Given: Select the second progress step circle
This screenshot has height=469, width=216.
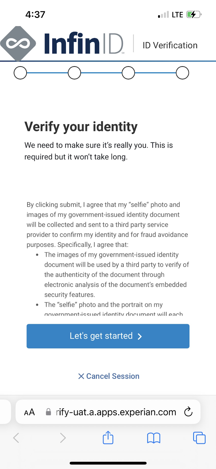Looking at the screenshot, I should coord(74,73).
